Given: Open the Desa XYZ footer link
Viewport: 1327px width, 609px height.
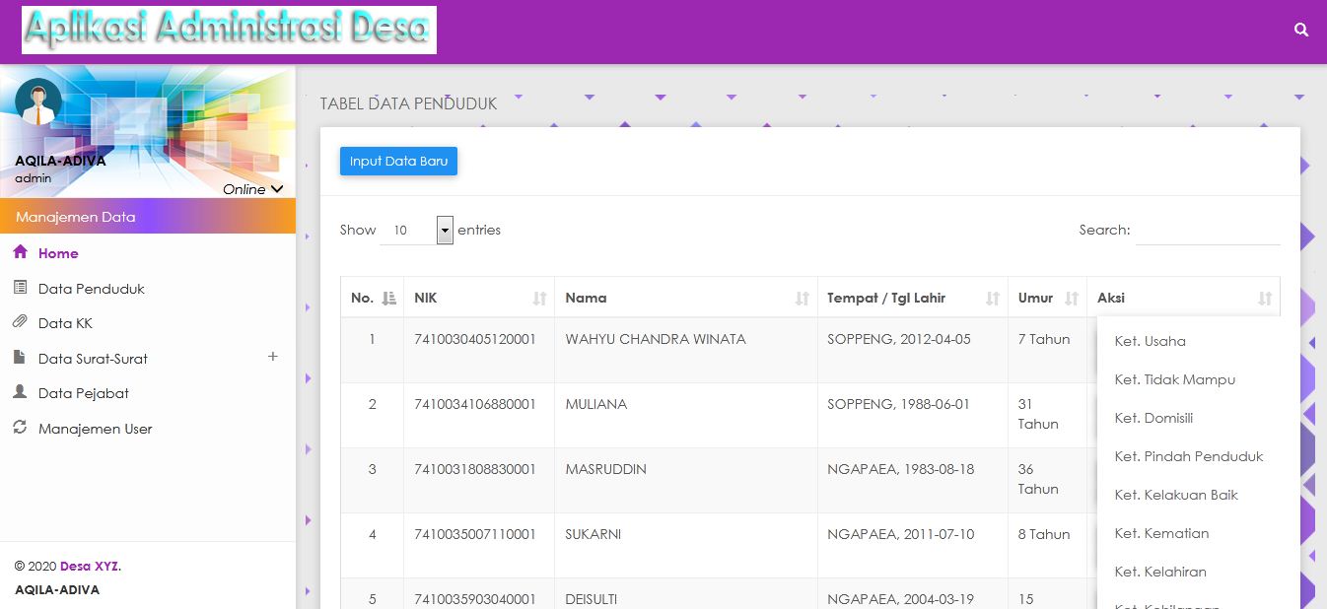Looking at the screenshot, I should 88,566.
